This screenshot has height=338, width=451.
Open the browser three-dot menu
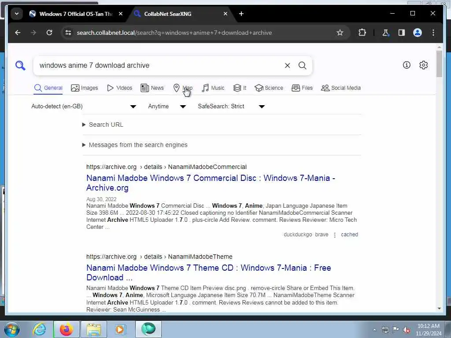click(433, 33)
